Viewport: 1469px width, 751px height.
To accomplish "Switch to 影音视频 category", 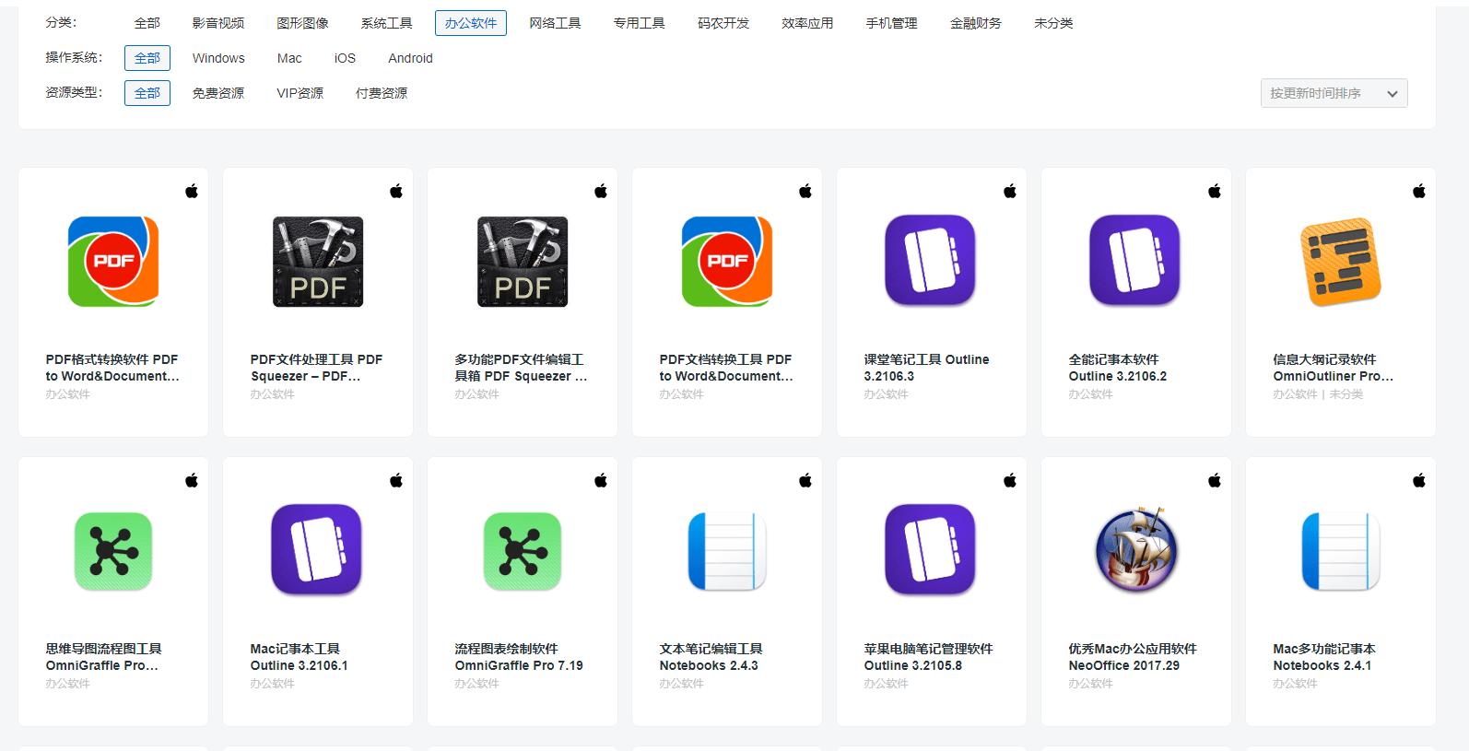I will 218,23.
